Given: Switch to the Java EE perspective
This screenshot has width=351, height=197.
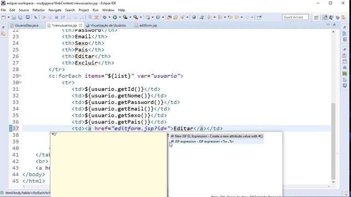Looking at the screenshot, I should 325,18.
